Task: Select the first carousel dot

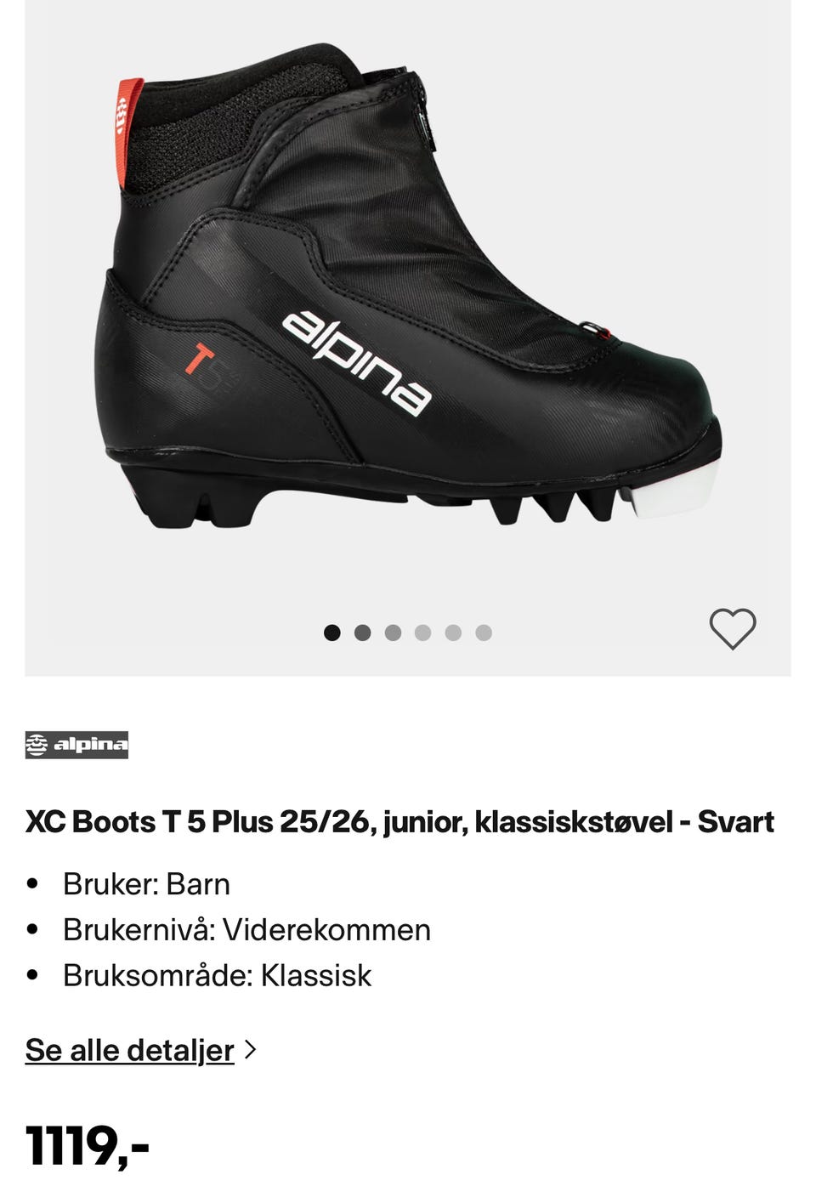Action: tap(332, 633)
